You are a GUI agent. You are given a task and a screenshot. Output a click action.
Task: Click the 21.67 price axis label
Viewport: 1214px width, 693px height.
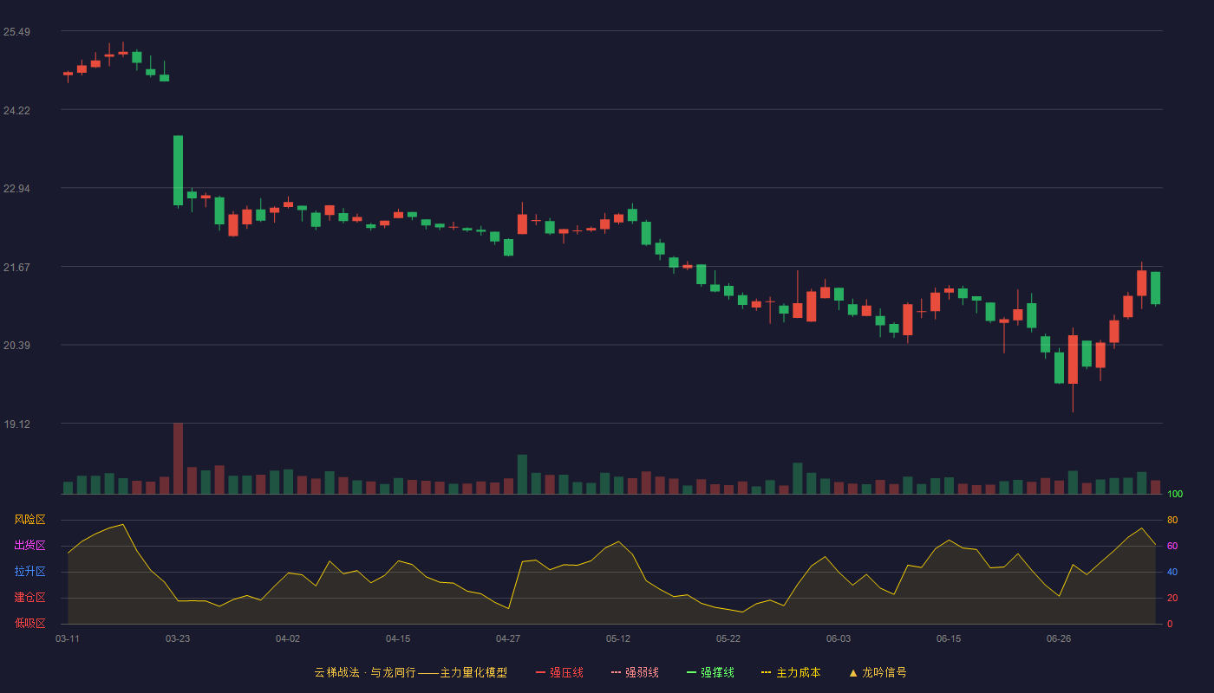point(16,267)
